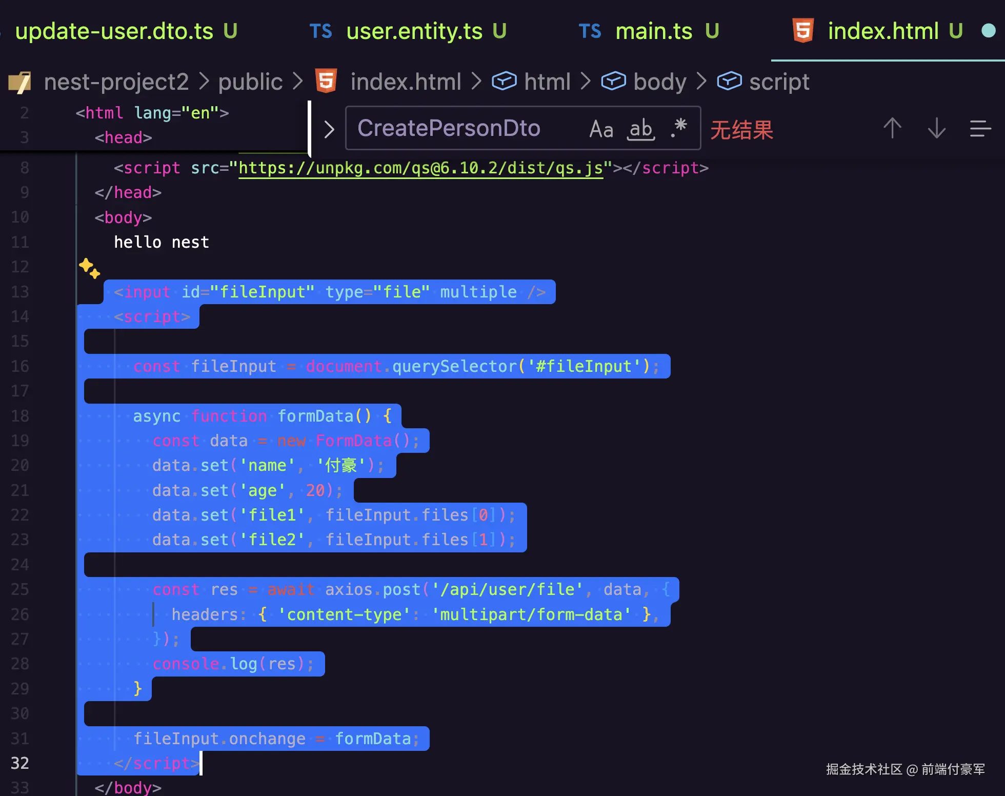Switch to the user.entity.ts tab
This screenshot has height=796, width=1005.
(x=414, y=31)
